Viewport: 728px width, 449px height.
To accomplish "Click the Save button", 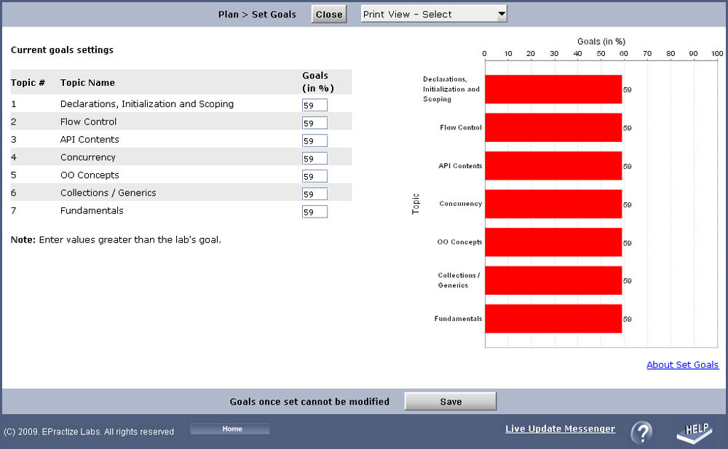I will click(x=451, y=401).
